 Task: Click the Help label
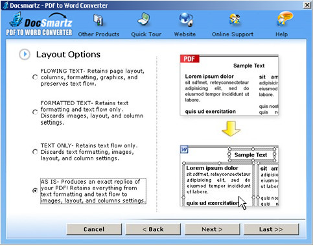[281, 34]
